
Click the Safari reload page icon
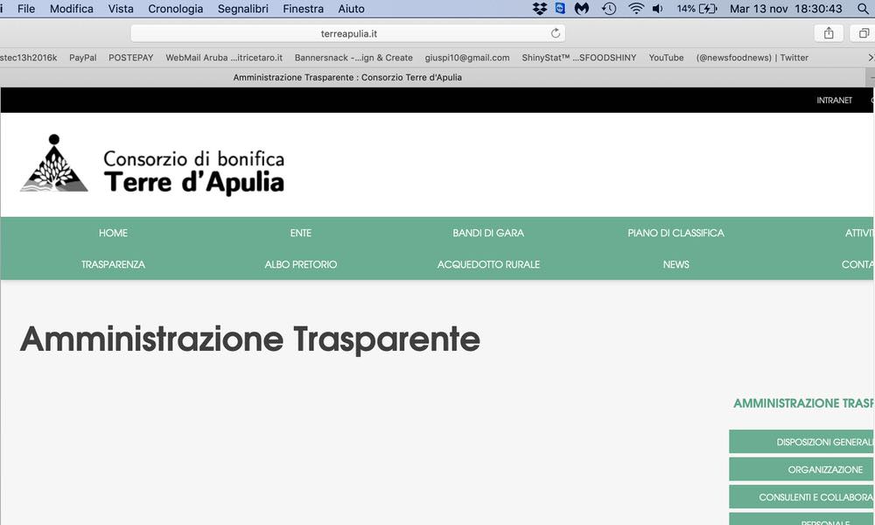(555, 33)
